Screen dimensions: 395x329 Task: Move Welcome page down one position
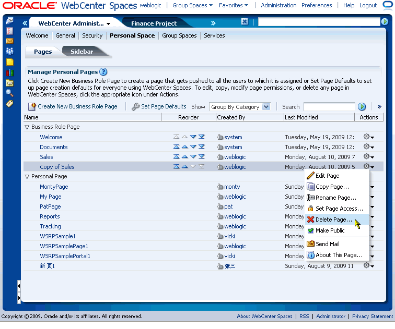pos(193,137)
